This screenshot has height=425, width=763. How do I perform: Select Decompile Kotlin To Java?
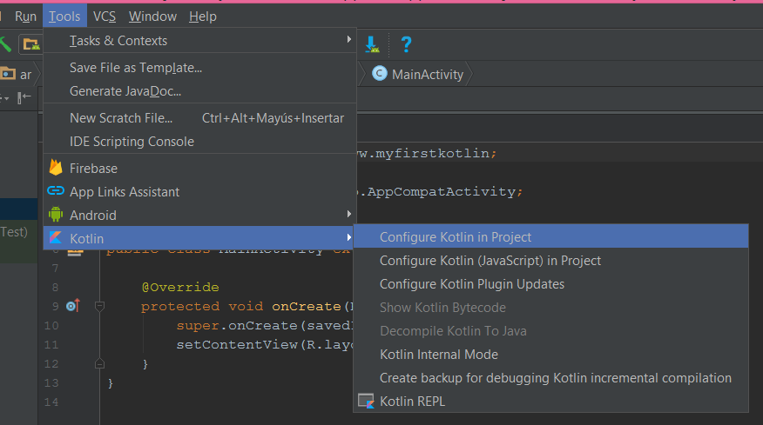point(550,331)
